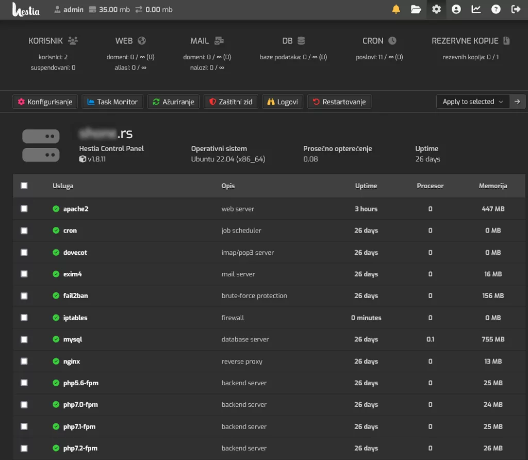Click the log out icon

coord(516,9)
